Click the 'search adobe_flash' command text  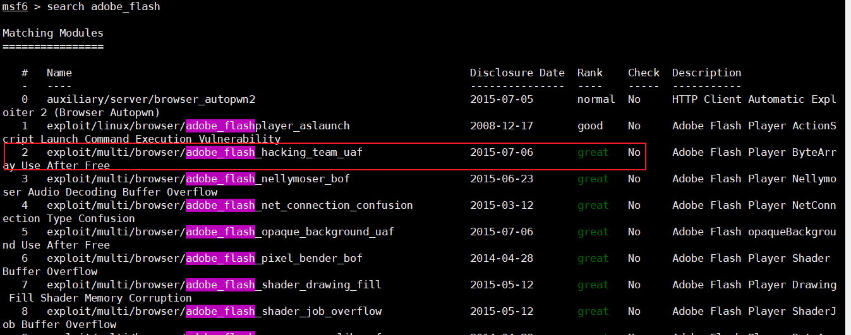104,7
